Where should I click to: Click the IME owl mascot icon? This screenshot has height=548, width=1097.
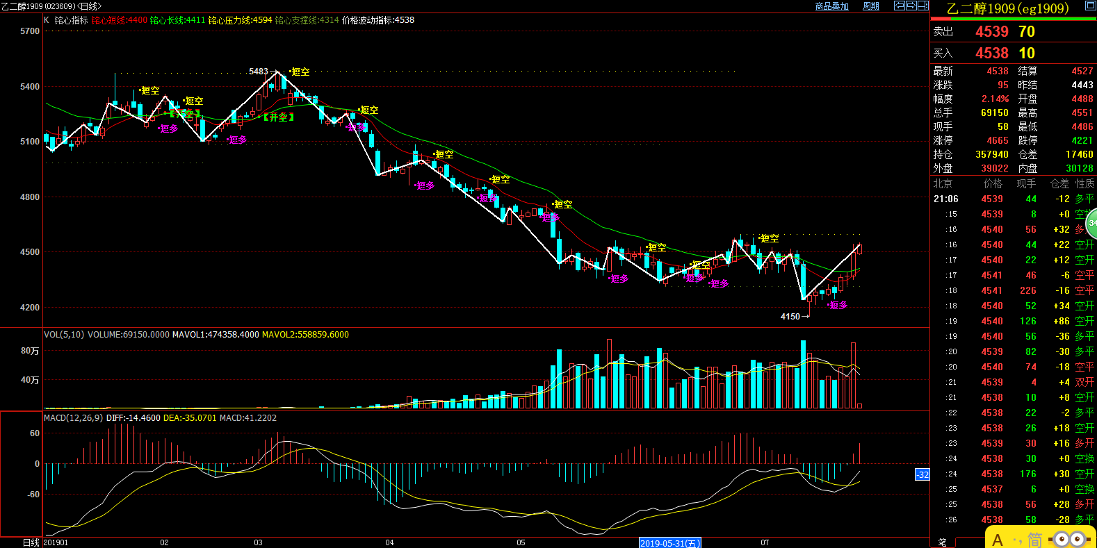click(x=1069, y=538)
